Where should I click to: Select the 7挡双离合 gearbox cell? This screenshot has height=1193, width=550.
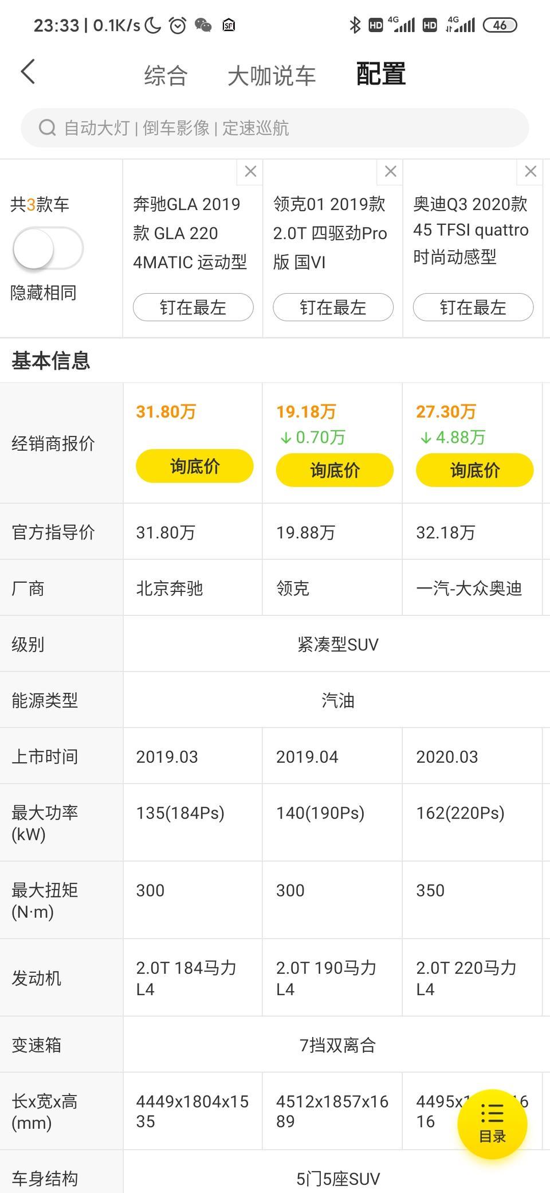[x=338, y=1045]
